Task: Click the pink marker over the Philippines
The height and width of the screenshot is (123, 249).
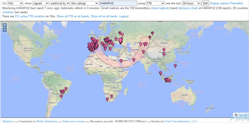Action: 175,66
